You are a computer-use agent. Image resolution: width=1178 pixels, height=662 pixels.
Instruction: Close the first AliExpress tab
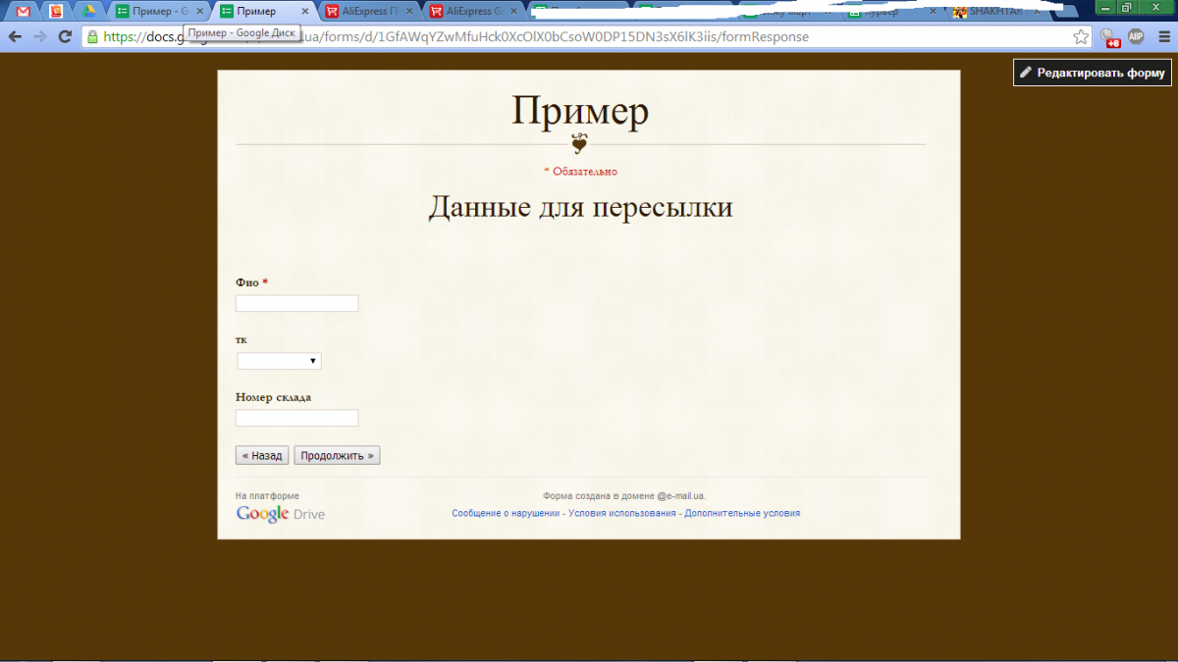pyautogui.click(x=409, y=12)
